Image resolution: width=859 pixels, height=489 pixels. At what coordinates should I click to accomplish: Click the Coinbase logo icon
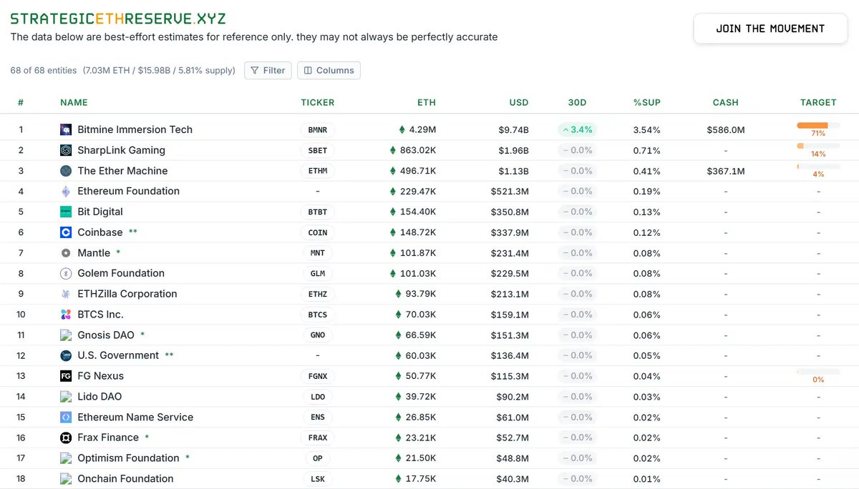click(x=66, y=232)
